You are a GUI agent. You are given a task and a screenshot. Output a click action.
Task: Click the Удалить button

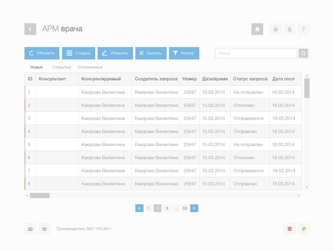(x=151, y=53)
